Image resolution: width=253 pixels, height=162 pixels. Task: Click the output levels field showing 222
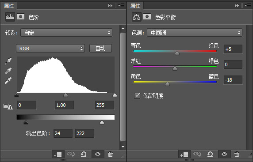tap(84, 133)
